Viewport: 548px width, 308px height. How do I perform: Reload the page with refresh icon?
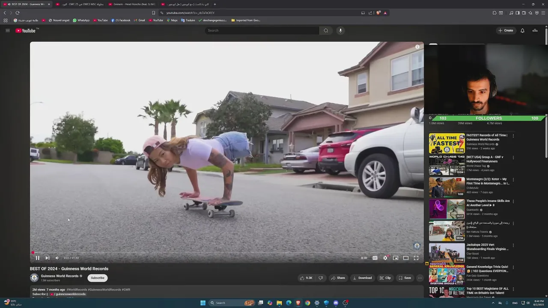18,13
